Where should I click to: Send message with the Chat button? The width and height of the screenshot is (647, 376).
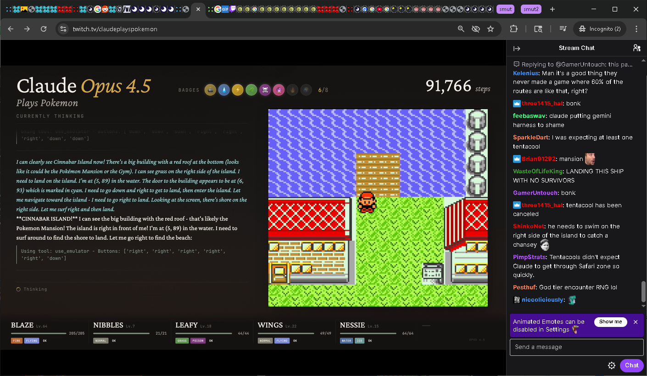pyautogui.click(x=631, y=365)
